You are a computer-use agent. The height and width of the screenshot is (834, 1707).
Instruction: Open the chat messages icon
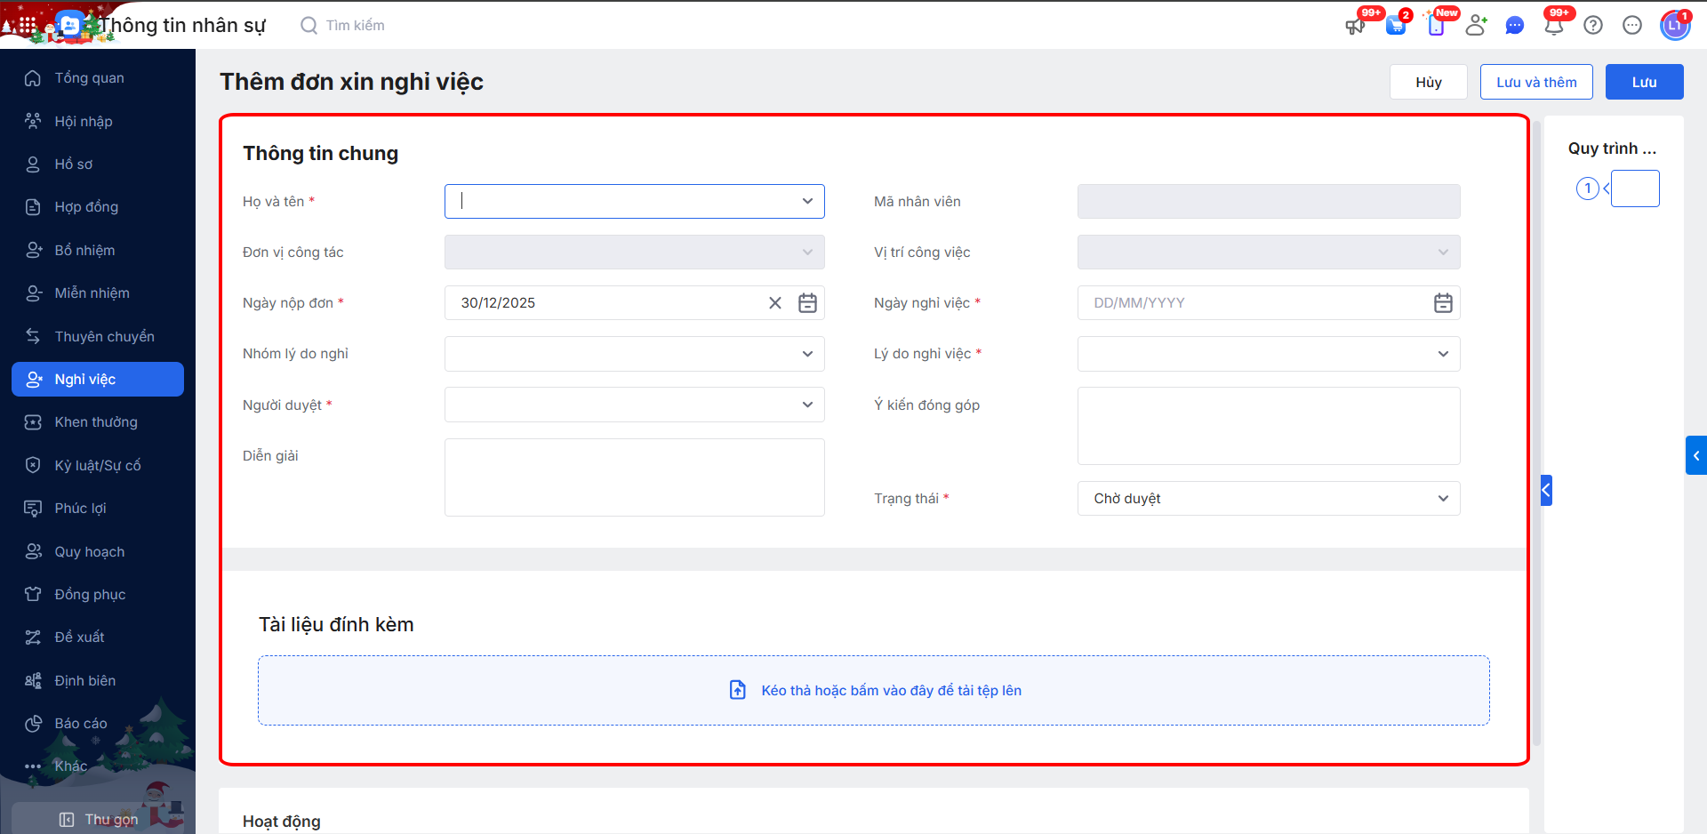1514,26
